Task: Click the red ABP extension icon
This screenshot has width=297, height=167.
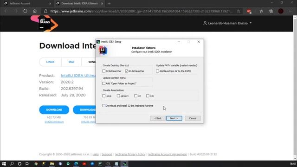Action: (x=249, y=12)
